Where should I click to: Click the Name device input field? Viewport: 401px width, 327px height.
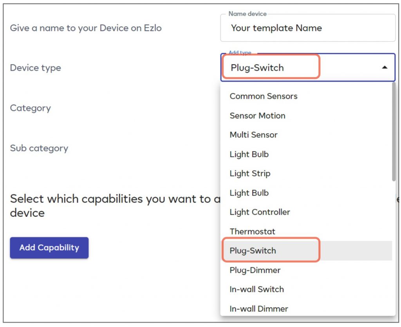[308, 28]
